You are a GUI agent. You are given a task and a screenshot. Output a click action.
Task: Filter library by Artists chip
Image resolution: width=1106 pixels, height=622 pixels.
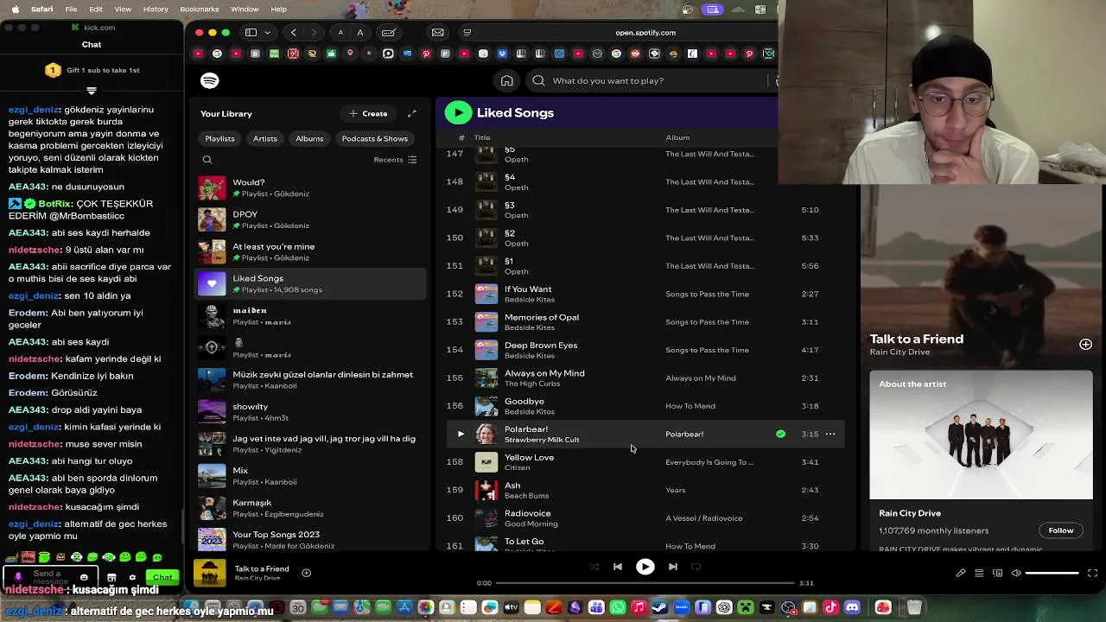(265, 138)
